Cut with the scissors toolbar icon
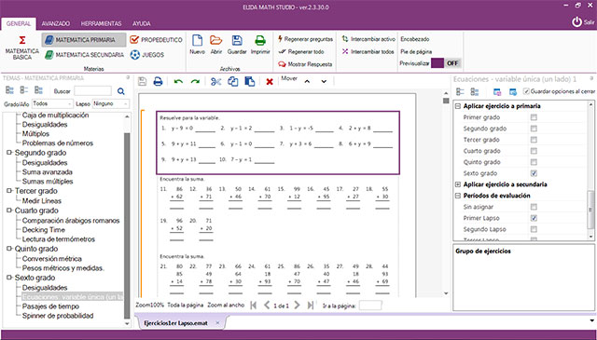 point(215,81)
